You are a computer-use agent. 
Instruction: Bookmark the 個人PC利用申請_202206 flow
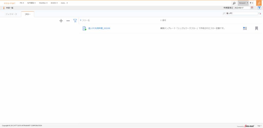[257, 28]
